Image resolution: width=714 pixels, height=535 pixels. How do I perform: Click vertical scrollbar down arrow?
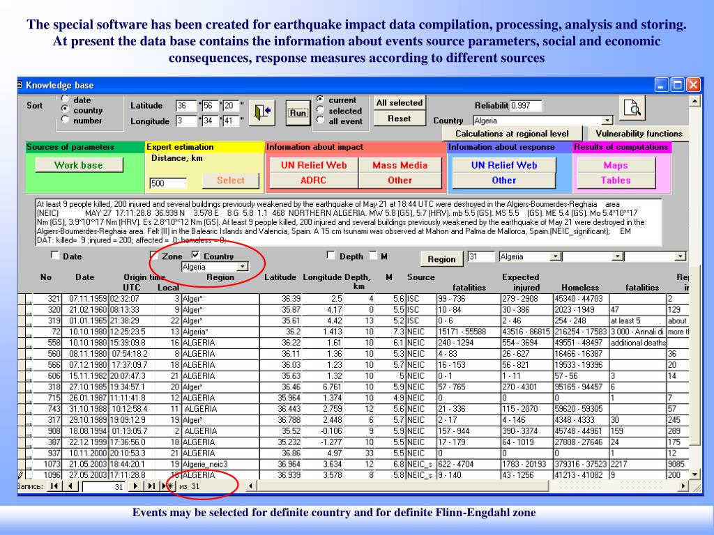click(695, 474)
